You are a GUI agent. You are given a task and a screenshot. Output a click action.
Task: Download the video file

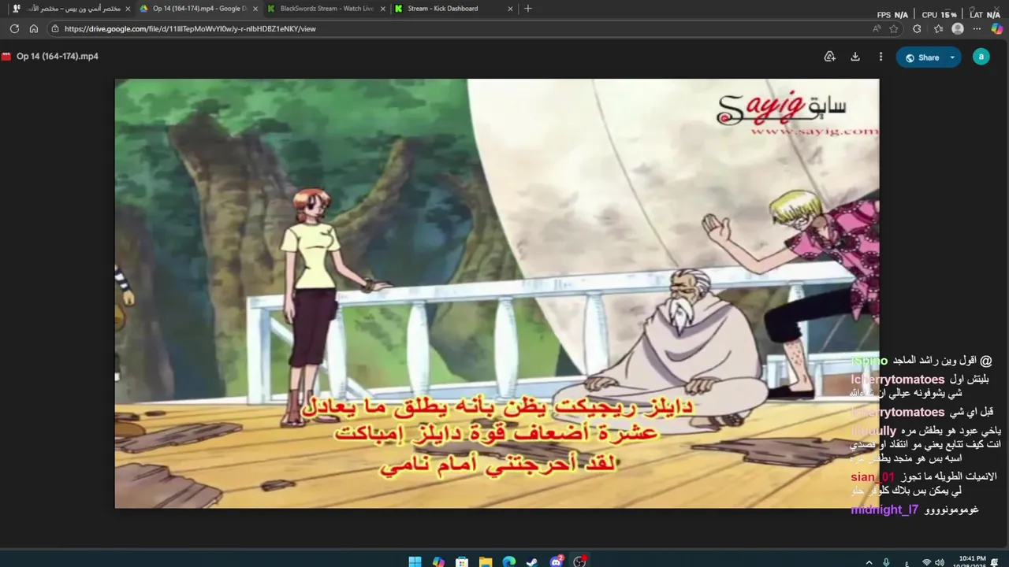pos(855,57)
